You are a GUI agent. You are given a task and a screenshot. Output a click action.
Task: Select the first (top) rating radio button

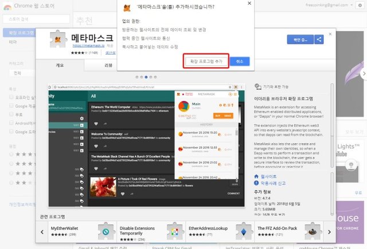[x=11, y=154]
